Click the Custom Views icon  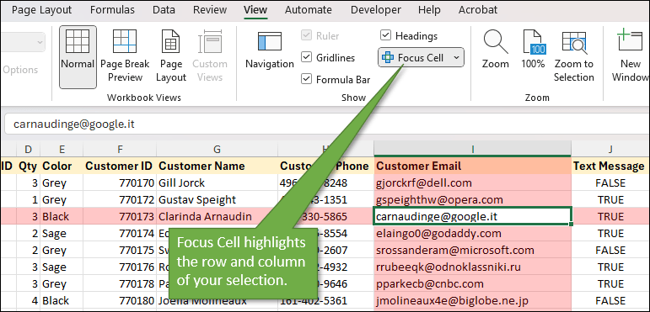pos(210,41)
